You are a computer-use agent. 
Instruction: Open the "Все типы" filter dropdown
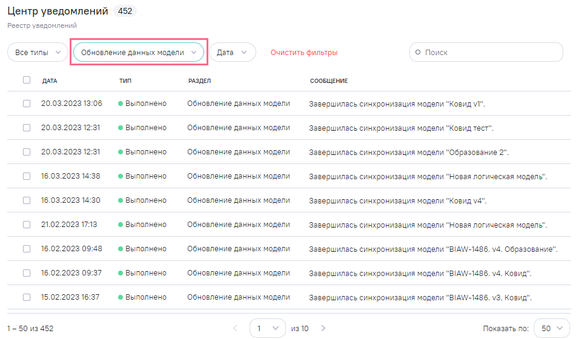pos(38,53)
